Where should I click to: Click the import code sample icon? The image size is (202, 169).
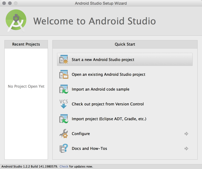[64, 89]
